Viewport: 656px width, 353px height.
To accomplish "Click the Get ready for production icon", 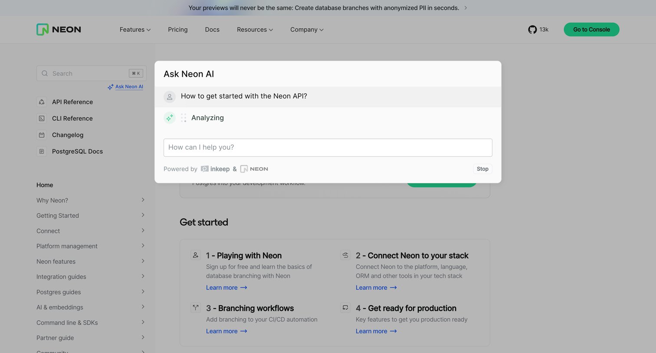I will [345, 308].
